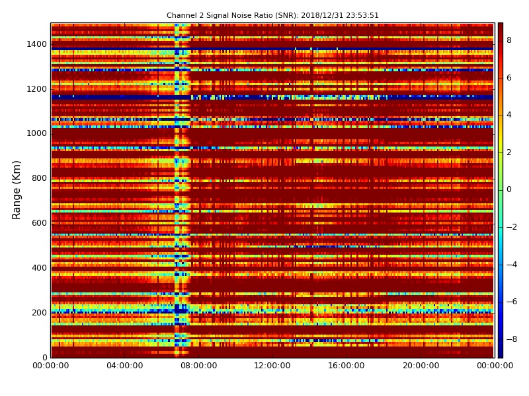Click the colorbar value −6 label
The image size is (529, 396).
[512, 302]
